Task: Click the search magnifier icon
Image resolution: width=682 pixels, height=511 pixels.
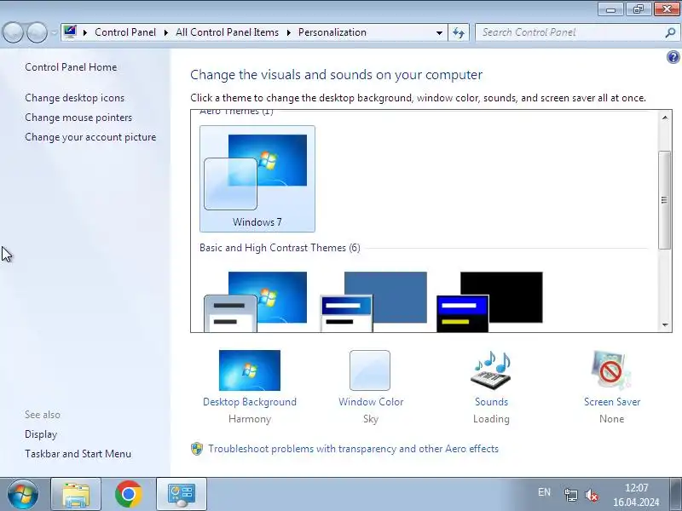Action: pos(670,32)
